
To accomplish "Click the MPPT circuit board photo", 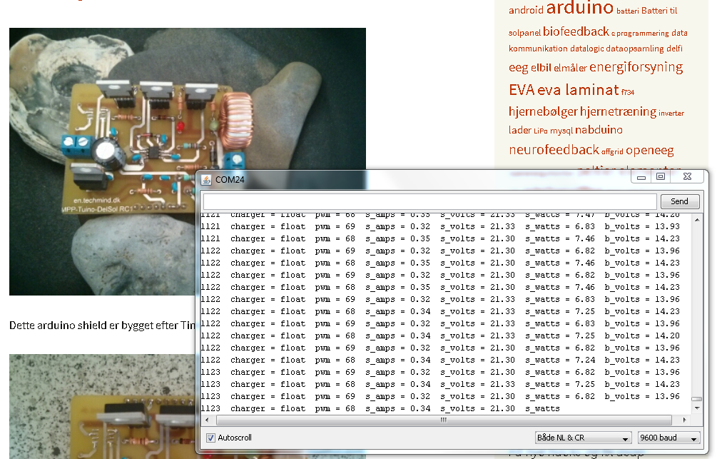I will click(188, 161).
